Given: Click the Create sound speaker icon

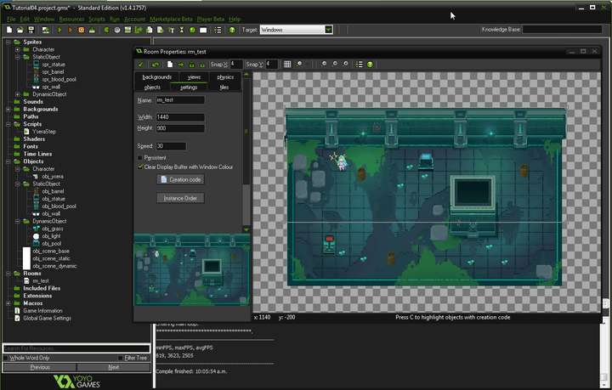Looking at the screenshot, I should 117,30.
